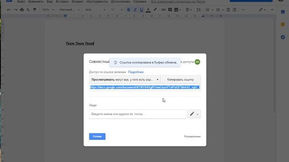Click the paint format roller icon
The height and width of the screenshot is (162, 289).
(x=35, y=10)
